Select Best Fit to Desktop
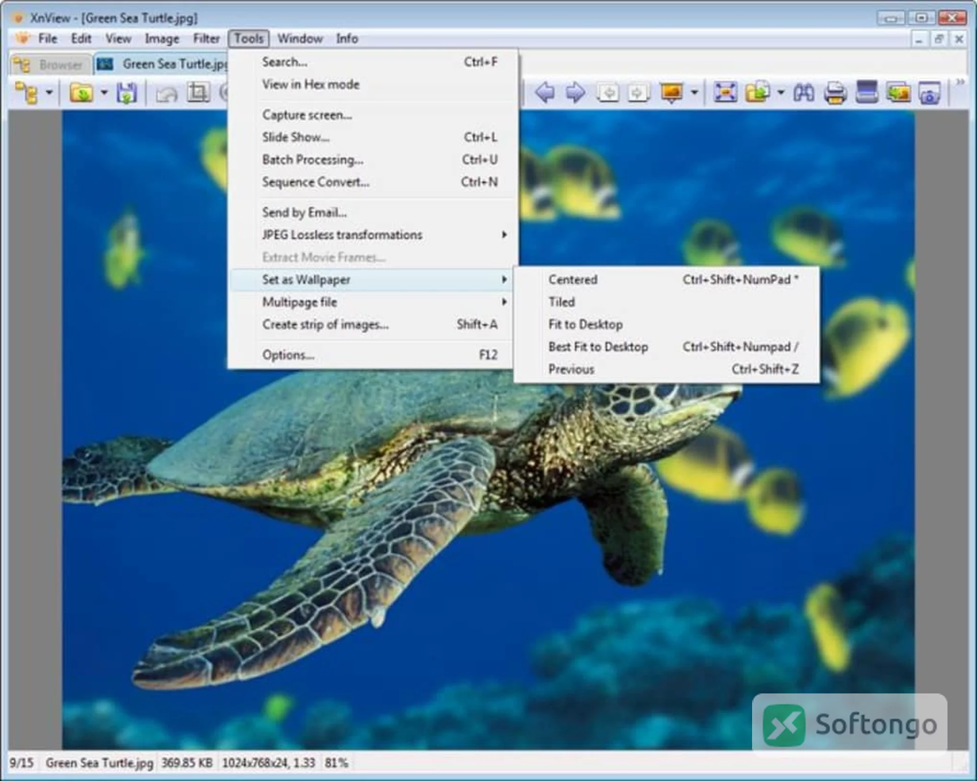Image resolution: width=977 pixels, height=781 pixels. coord(667,347)
